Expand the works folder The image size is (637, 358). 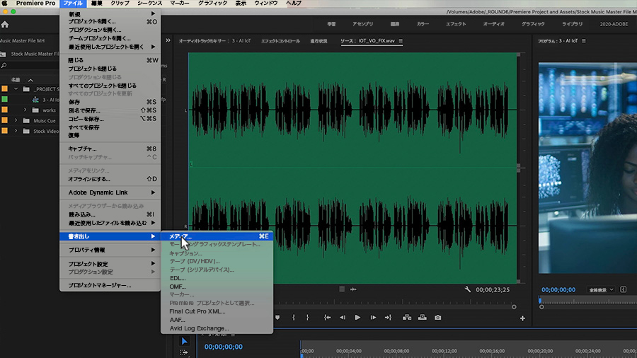[25, 110]
